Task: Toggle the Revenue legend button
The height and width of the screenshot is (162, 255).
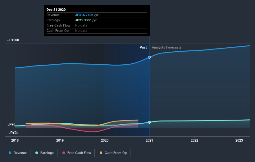Action: [18, 153]
